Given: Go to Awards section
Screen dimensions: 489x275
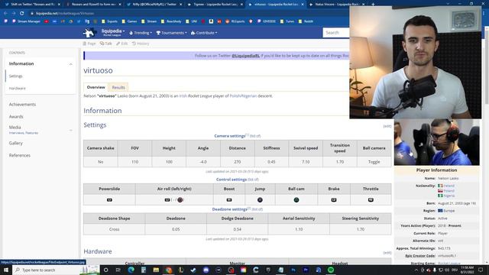Looking at the screenshot, I should click(16, 117).
